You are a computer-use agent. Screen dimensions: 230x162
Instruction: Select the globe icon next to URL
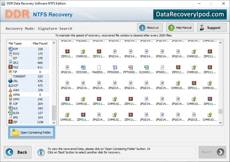(10, 81)
